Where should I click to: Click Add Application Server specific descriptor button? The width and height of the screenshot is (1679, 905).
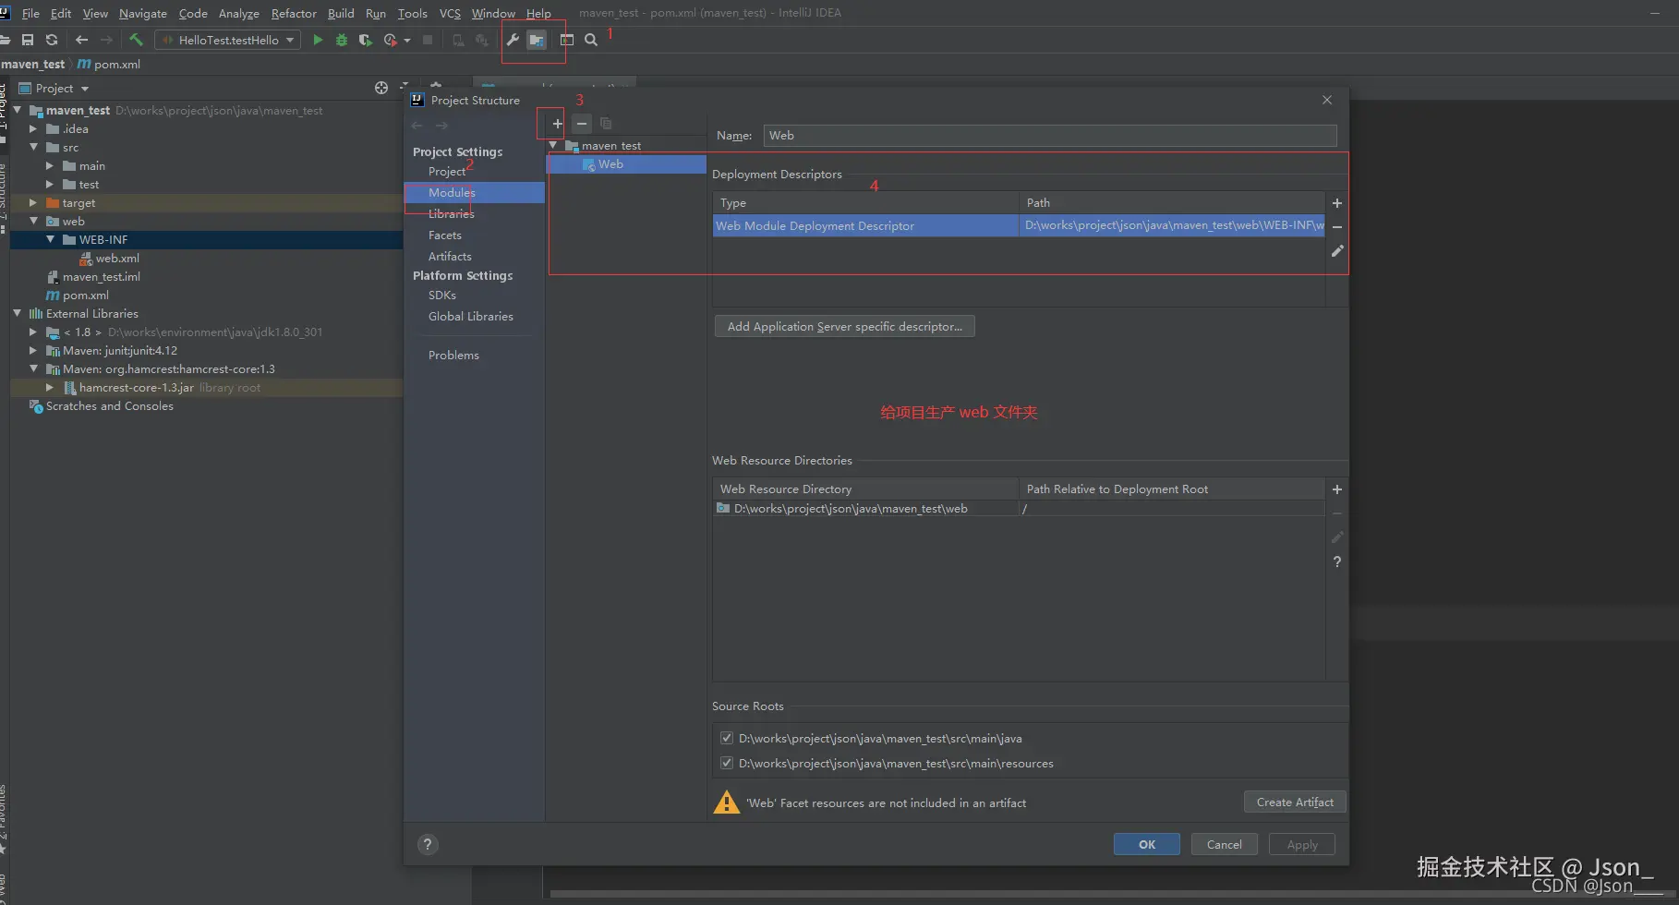(x=844, y=326)
